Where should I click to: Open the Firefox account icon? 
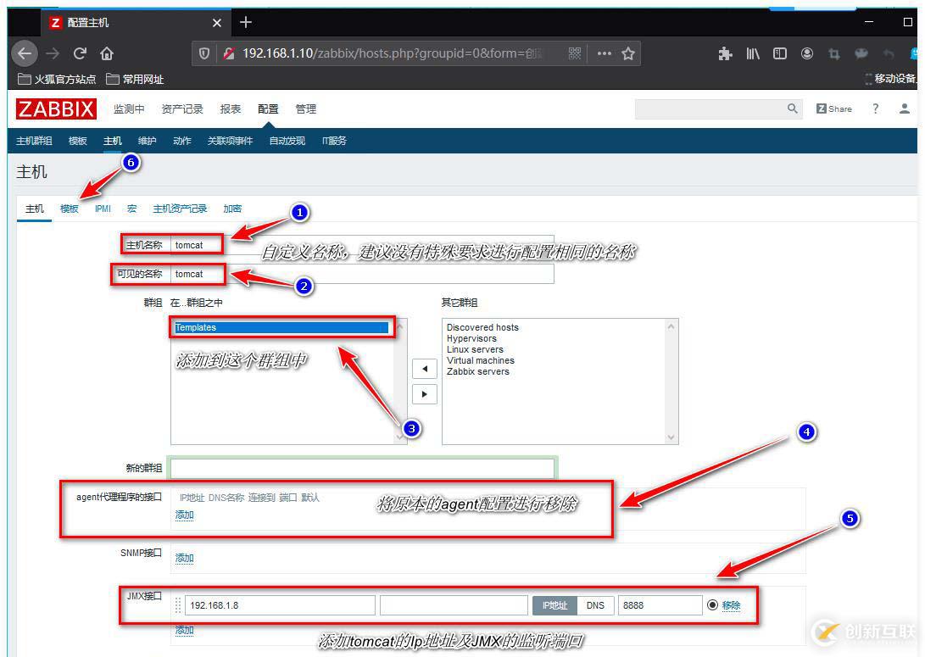coord(807,53)
